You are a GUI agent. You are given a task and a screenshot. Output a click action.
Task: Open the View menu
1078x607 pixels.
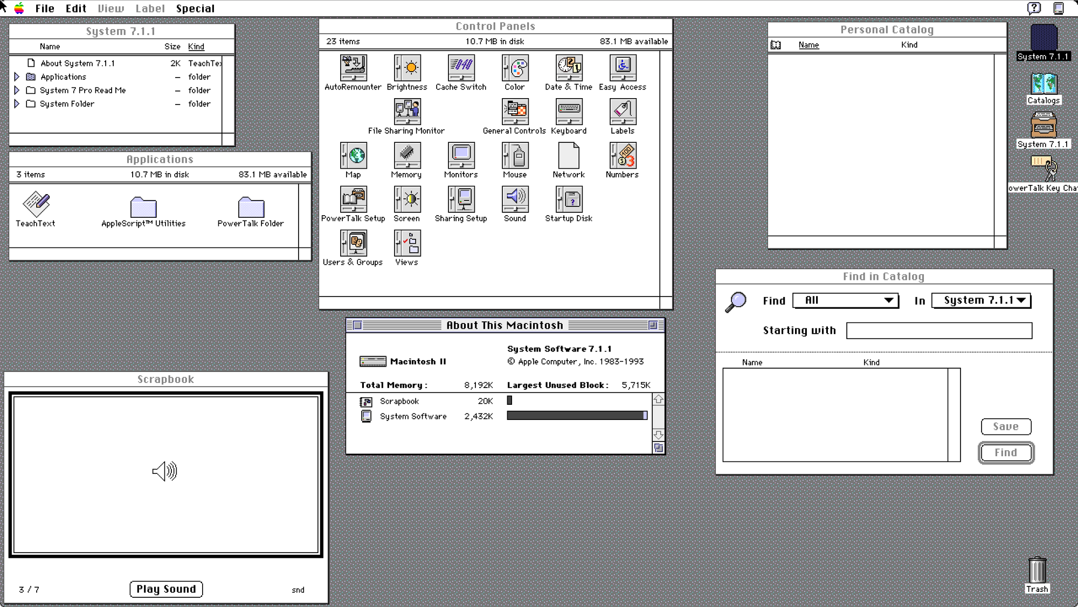(111, 8)
